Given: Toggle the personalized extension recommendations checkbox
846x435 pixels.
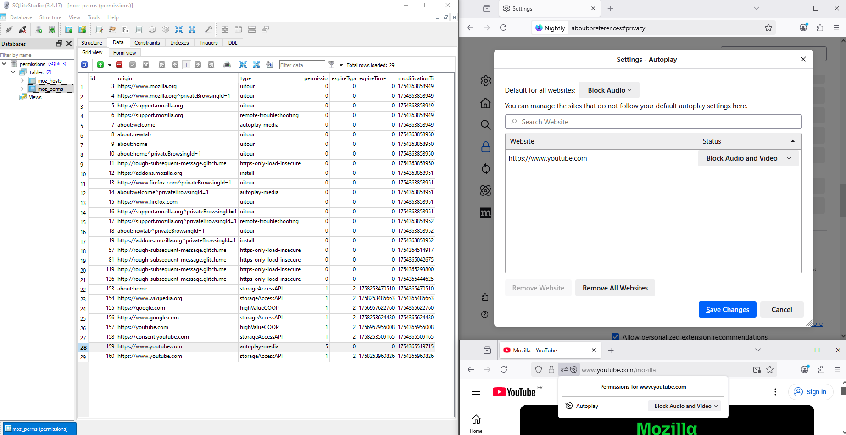Looking at the screenshot, I should click(615, 337).
